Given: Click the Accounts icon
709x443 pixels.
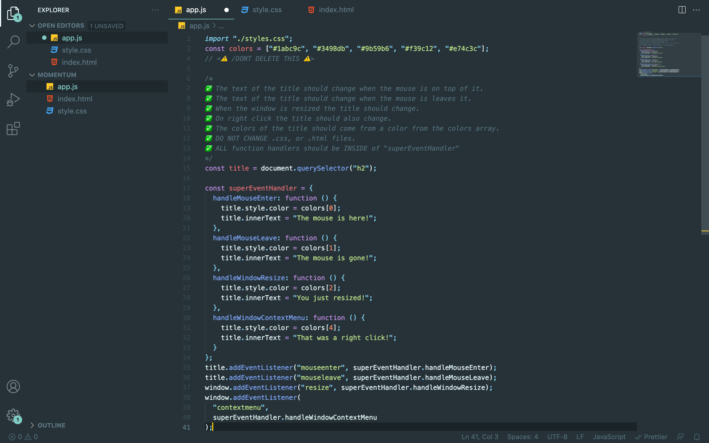Looking at the screenshot, I should click(x=13, y=387).
